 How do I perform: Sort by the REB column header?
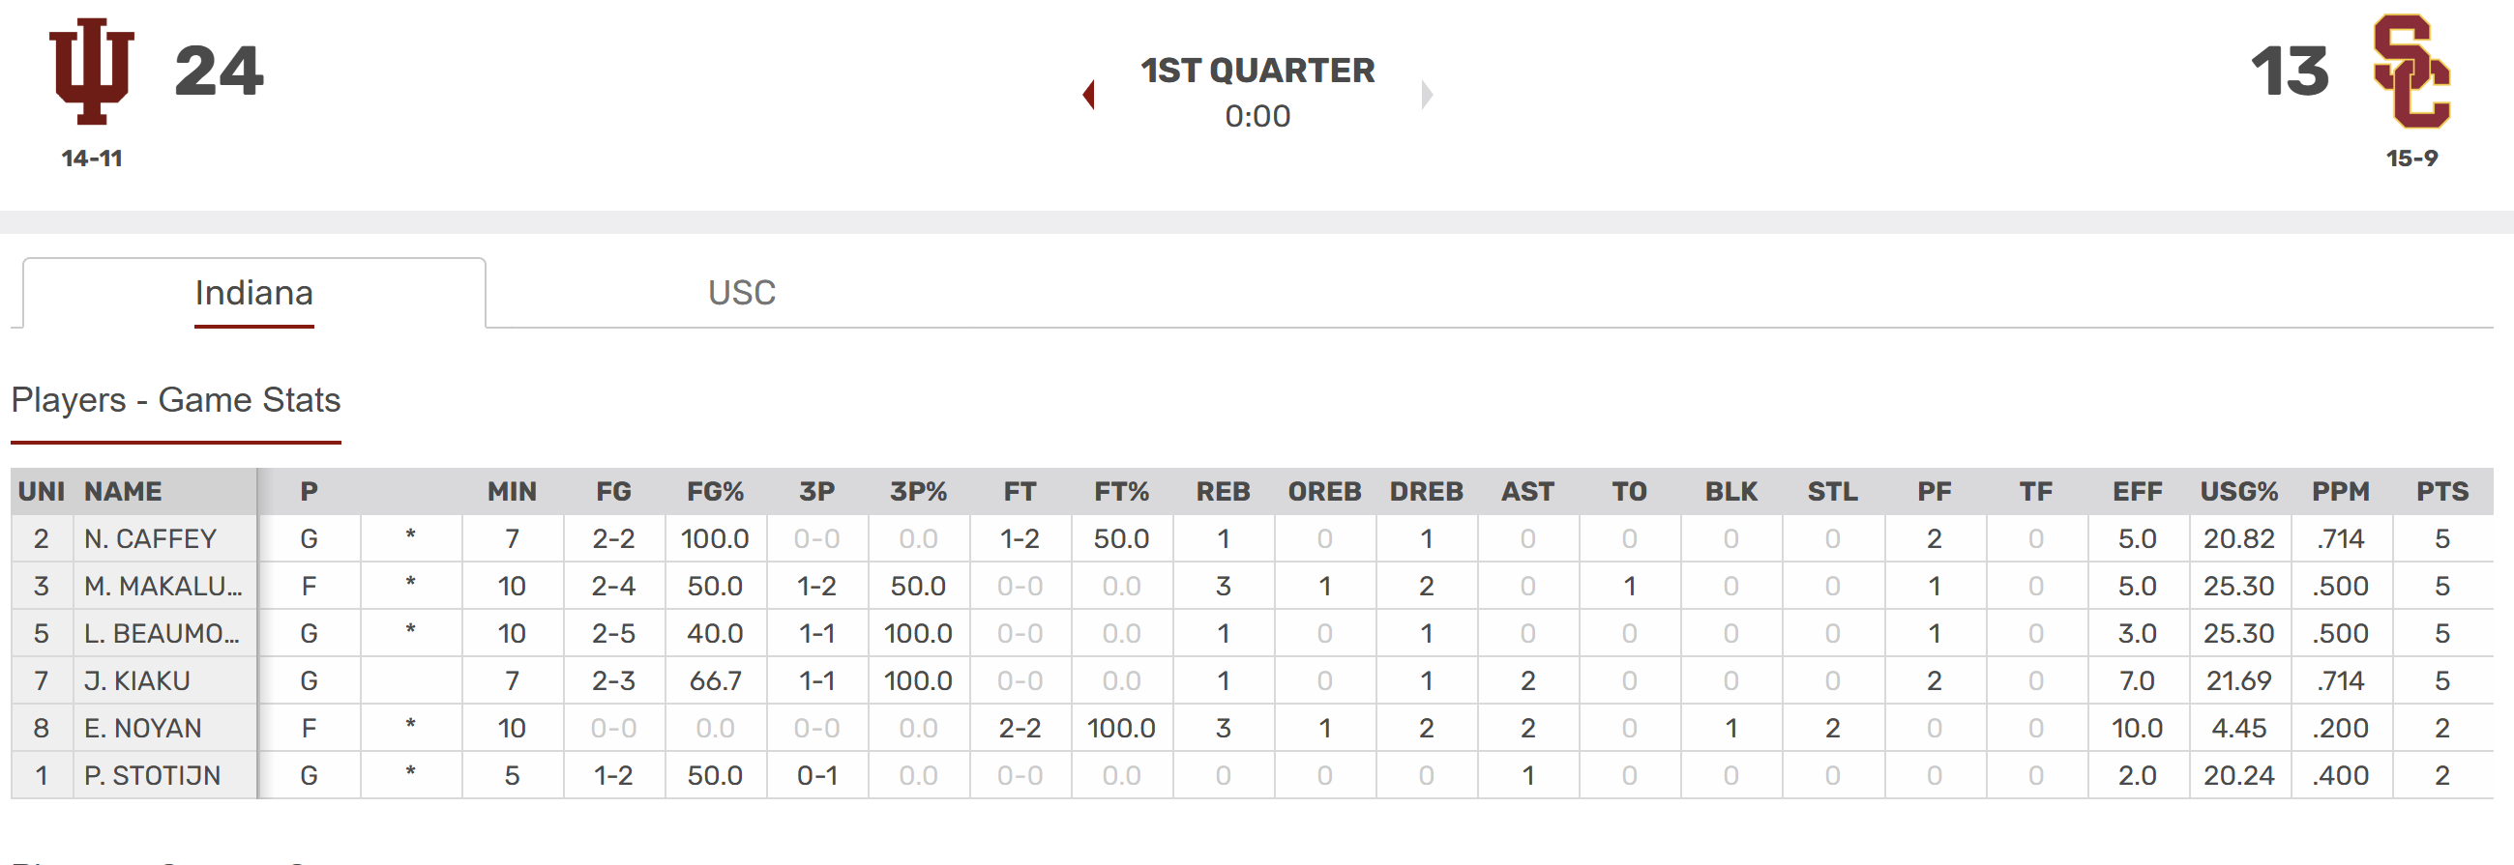pyautogui.click(x=1223, y=492)
